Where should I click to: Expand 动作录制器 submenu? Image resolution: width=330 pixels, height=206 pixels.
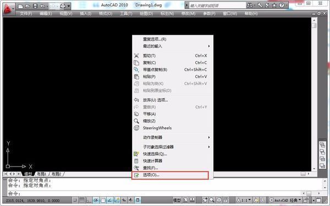click(173, 137)
